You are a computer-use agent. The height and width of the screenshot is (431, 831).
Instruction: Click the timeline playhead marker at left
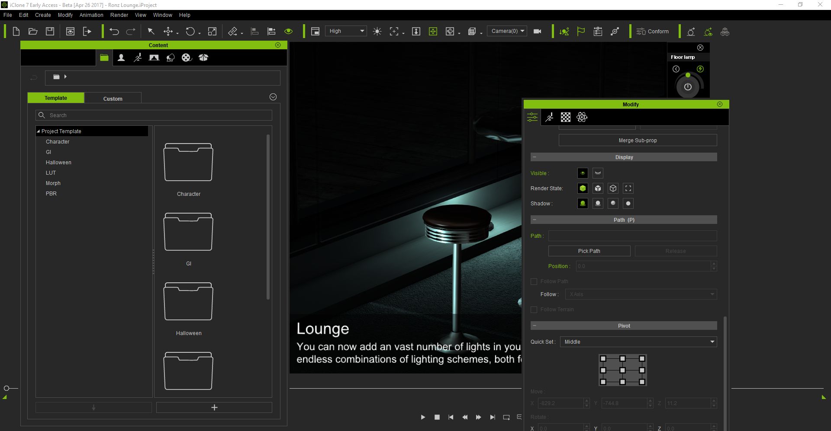[6, 388]
